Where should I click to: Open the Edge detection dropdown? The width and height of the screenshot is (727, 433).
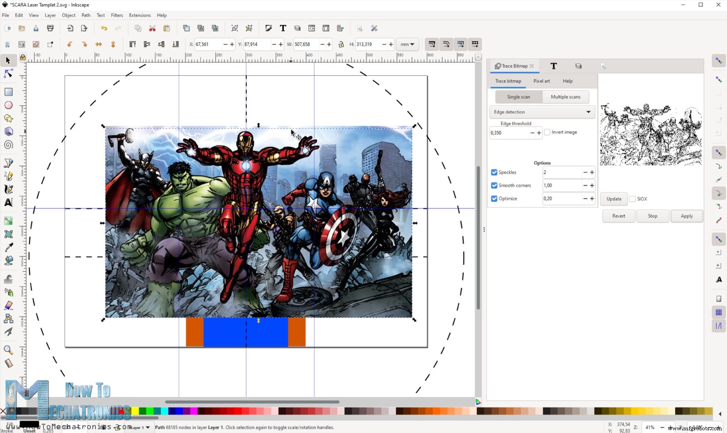tap(542, 112)
